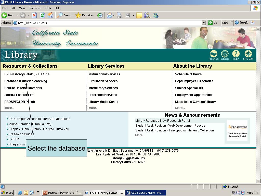Expand Mail button dropdown arrow
Image resolution: width=261 pixels, height=196 pixels.
114,15
